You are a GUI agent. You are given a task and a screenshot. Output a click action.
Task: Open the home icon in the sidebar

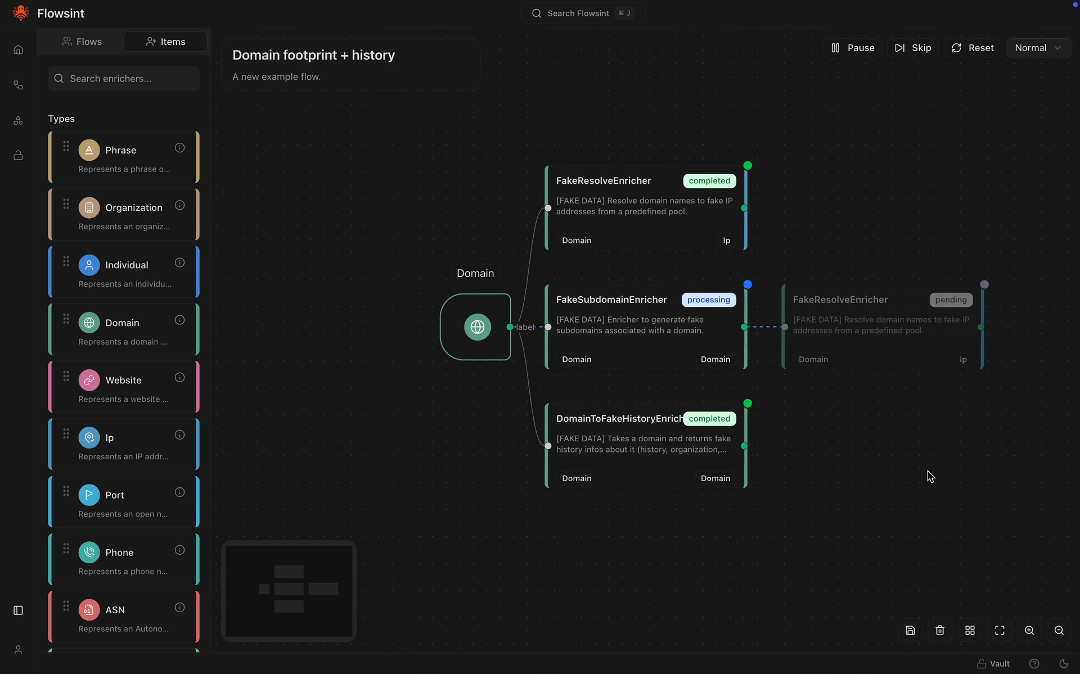point(18,49)
